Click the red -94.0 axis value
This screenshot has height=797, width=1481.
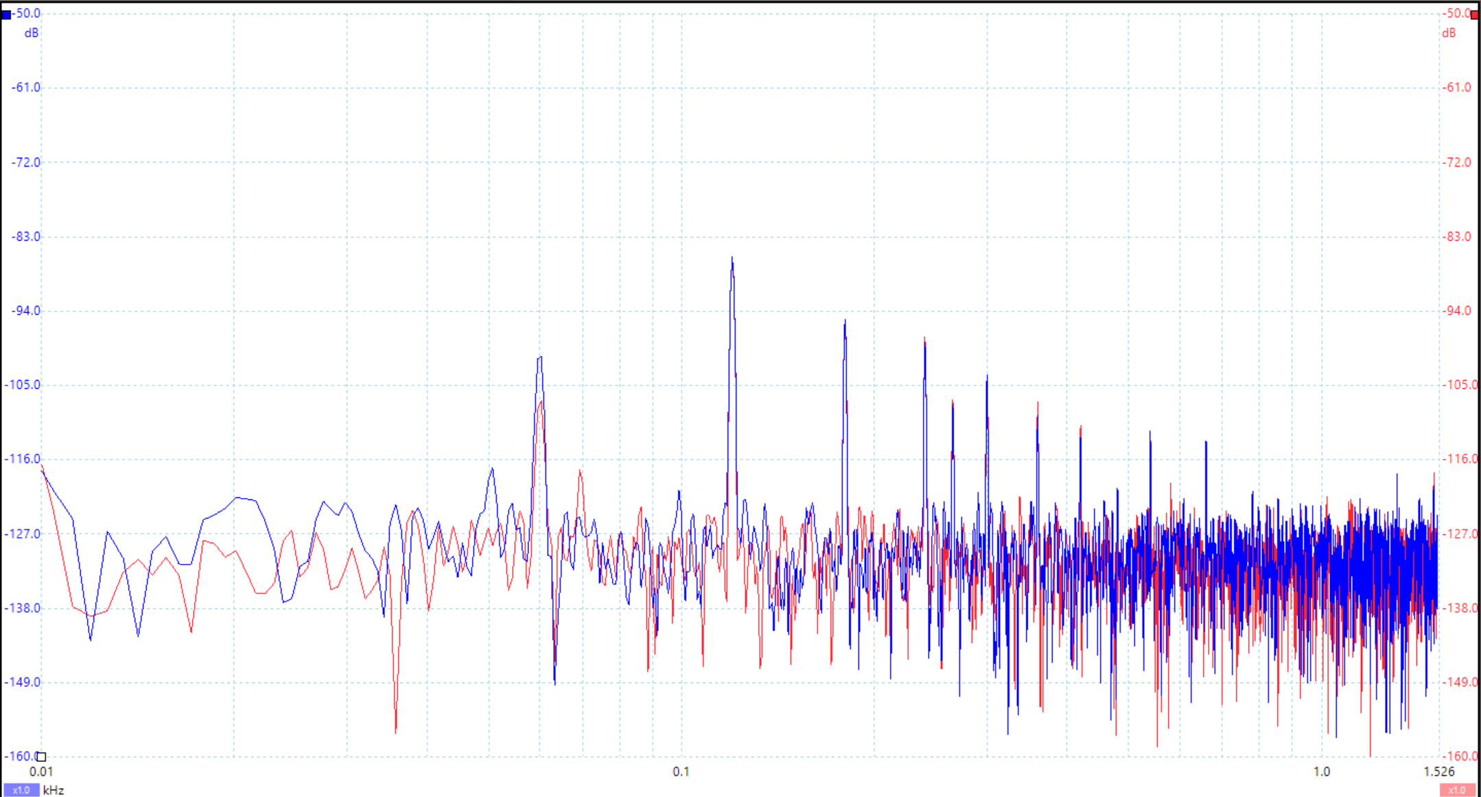pyautogui.click(x=1456, y=311)
